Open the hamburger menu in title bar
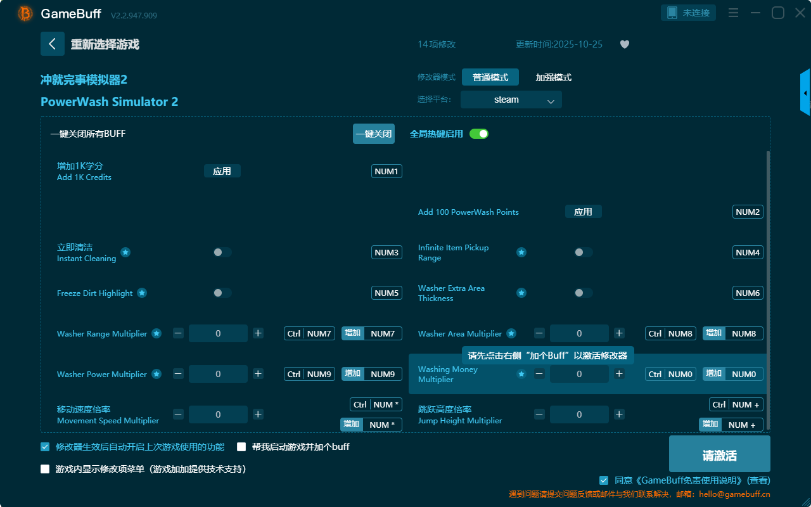 click(733, 13)
